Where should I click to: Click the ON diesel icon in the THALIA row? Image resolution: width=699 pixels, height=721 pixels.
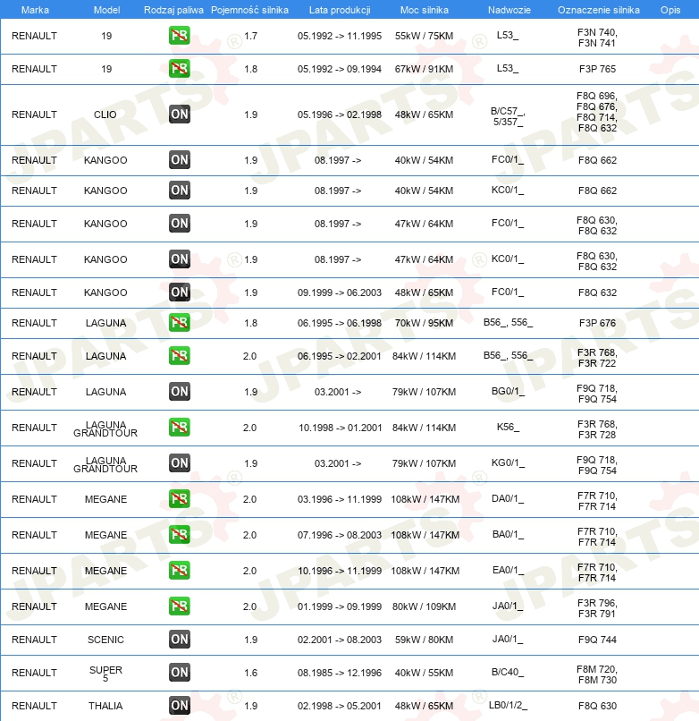(x=179, y=706)
